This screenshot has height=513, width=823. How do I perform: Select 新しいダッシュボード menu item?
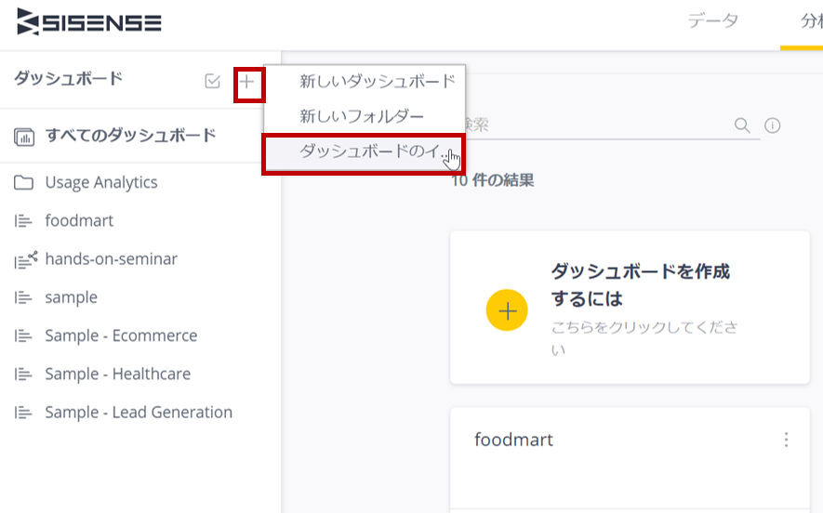(365, 81)
